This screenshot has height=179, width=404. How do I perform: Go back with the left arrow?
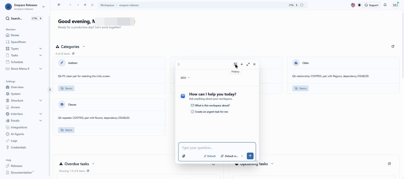[x=70, y=5]
